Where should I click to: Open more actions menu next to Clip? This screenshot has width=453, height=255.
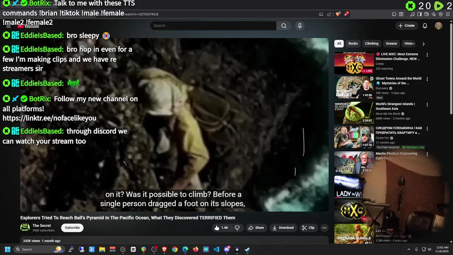[324, 228]
